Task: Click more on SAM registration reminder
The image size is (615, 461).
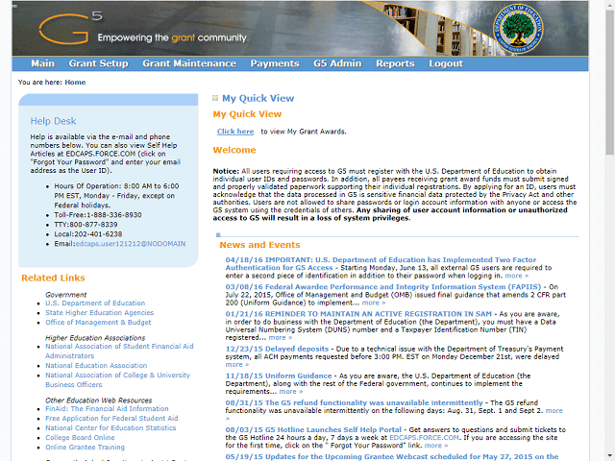Action: (x=280, y=337)
